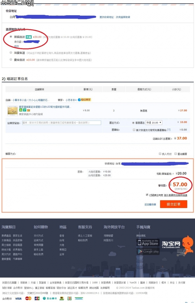Open the 海外直運物流服務協議 agreement link
195x303 pixels.
(x=175, y=195)
